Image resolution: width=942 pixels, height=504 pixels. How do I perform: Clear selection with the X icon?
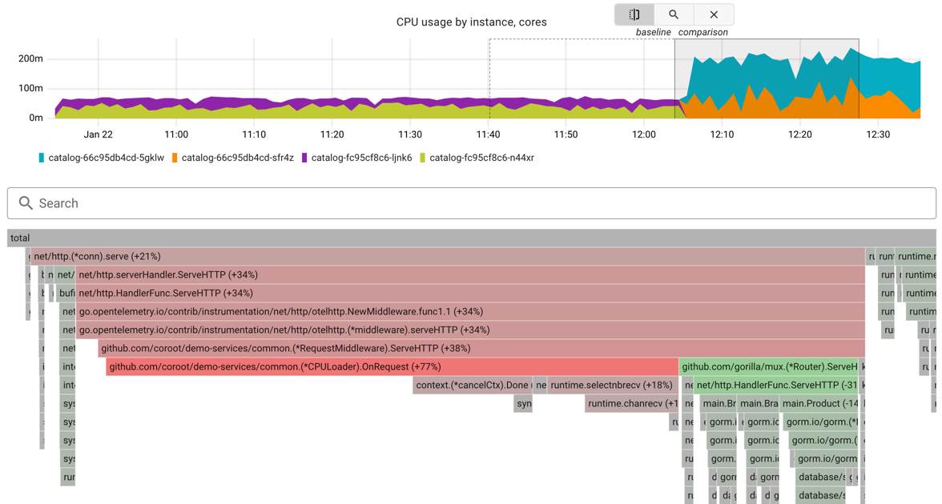714,14
